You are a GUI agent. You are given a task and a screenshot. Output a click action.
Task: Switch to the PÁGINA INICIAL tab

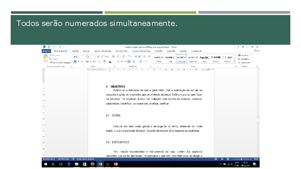[61, 51]
